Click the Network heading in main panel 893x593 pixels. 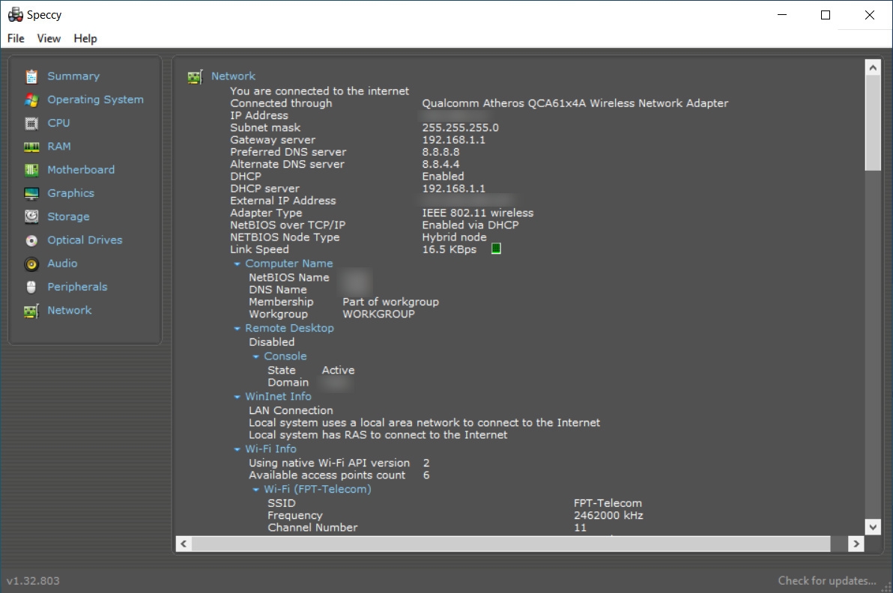(x=233, y=76)
